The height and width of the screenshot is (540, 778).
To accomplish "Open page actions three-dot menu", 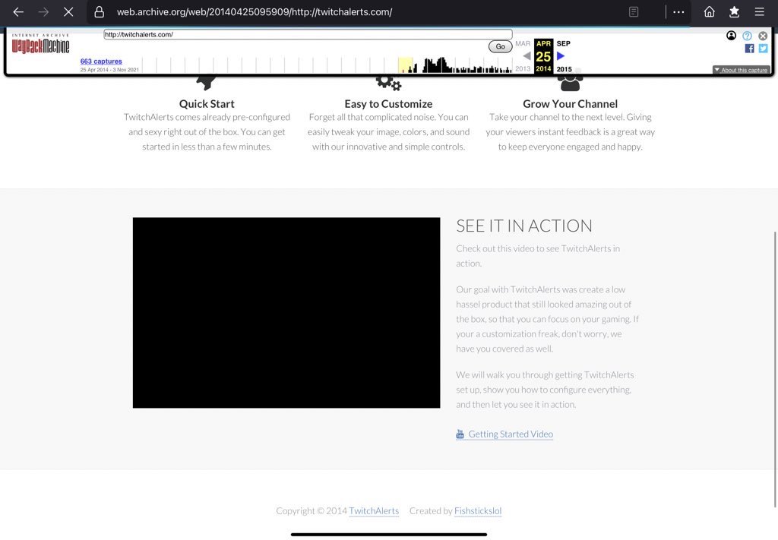I will click(678, 12).
